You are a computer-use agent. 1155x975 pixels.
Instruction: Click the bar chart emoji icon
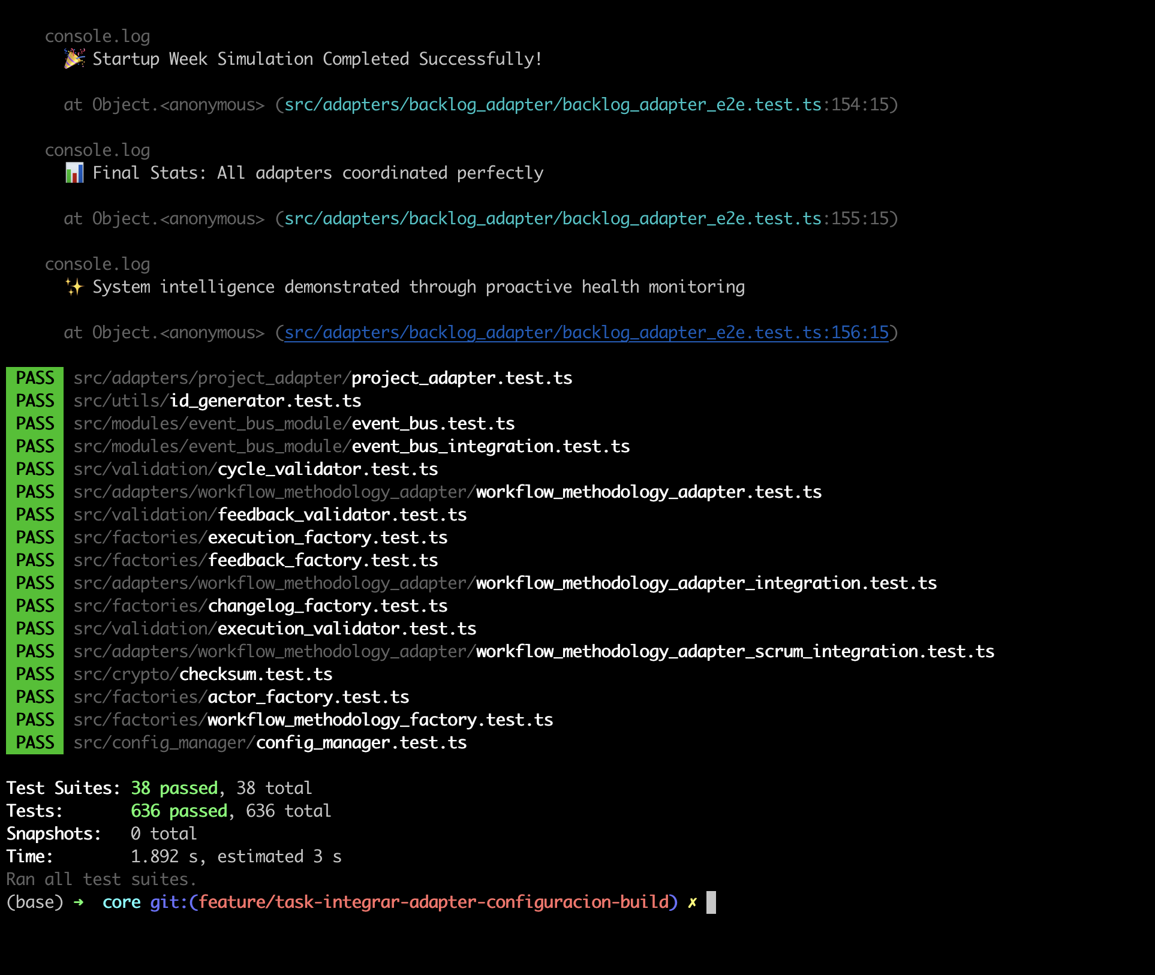click(74, 173)
